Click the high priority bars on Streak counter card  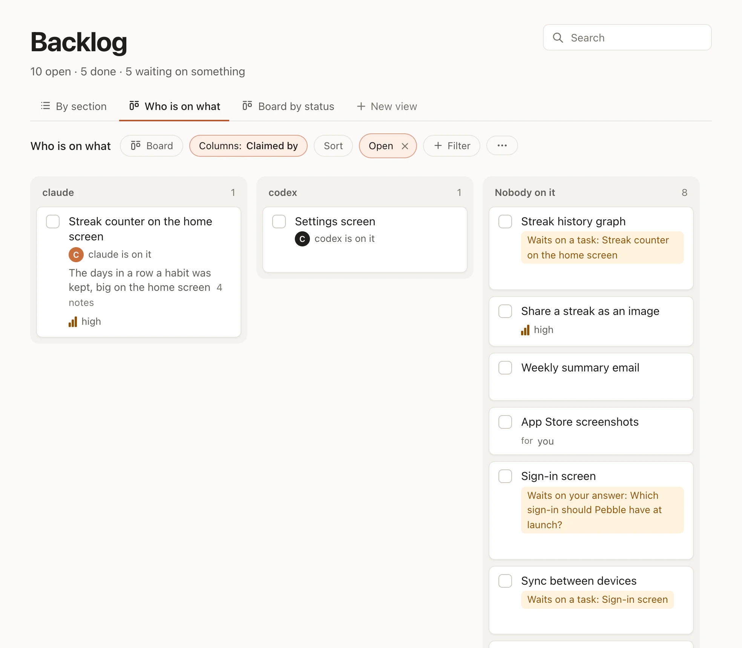73,322
